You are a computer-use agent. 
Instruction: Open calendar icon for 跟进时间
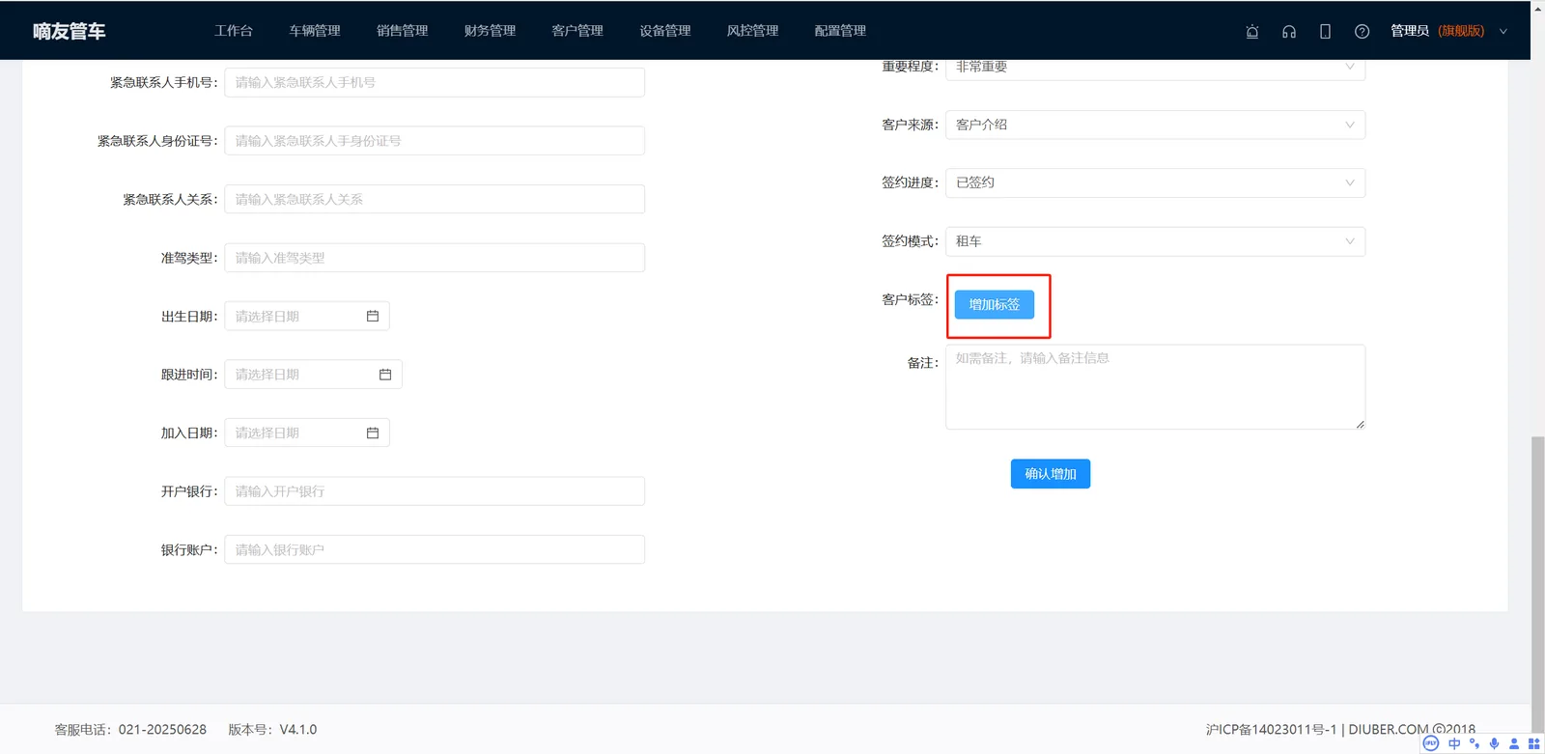point(385,375)
